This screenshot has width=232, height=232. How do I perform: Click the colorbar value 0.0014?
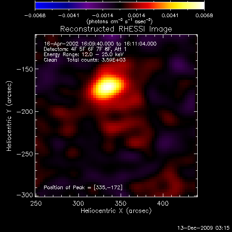(136, 16)
